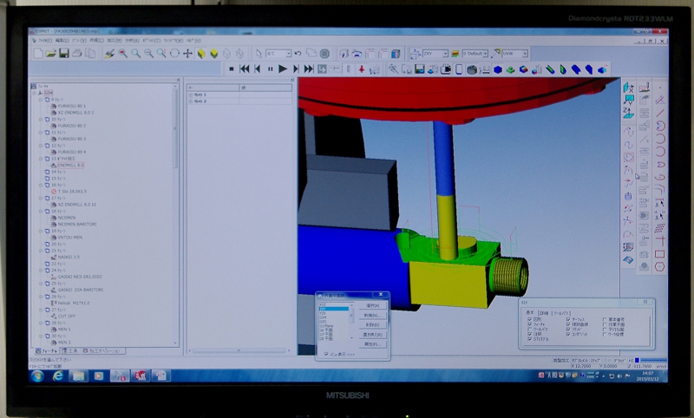Image resolution: width=694 pixels, height=418 pixels.
Task: Play the machining simulation
Action: click(x=283, y=69)
